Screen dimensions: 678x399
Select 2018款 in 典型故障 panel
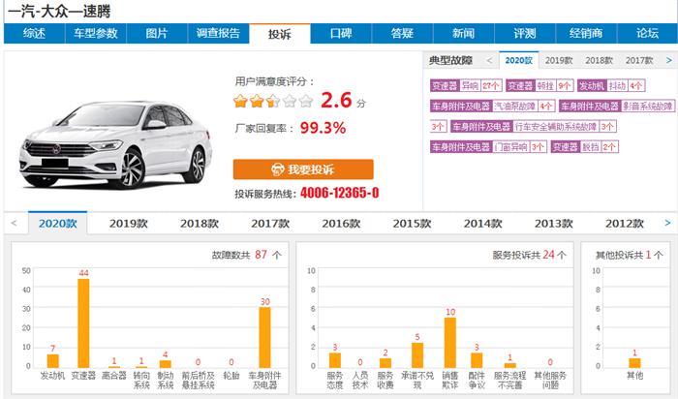pos(599,60)
